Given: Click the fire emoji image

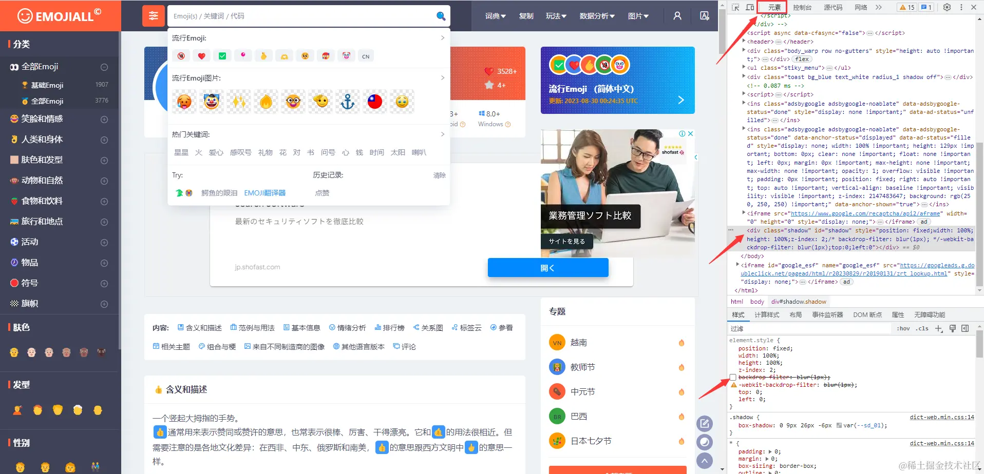Looking at the screenshot, I should [x=266, y=102].
